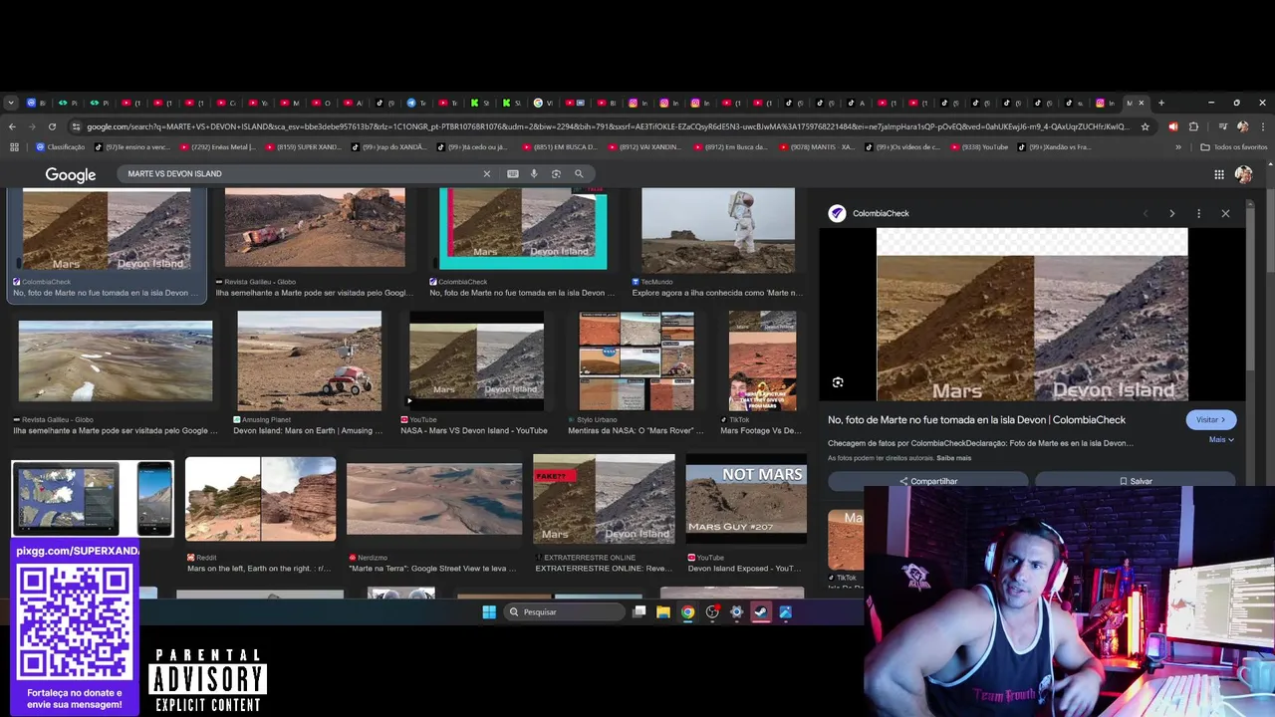The width and height of the screenshot is (1275, 717).
Task: Open the Chrome extensions puzzle menu
Action: pos(1193,126)
